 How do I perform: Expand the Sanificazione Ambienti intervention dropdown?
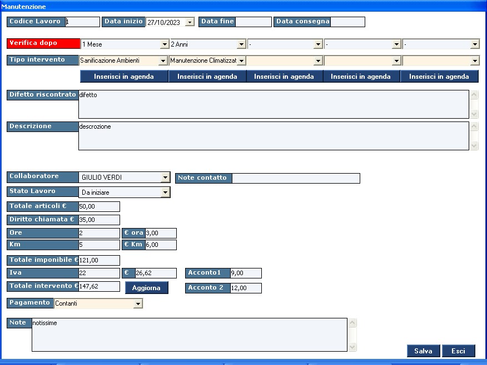tap(163, 60)
